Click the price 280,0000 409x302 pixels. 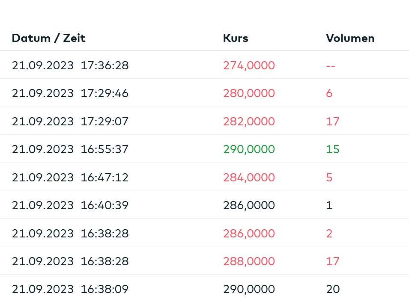[x=249, y=93]
